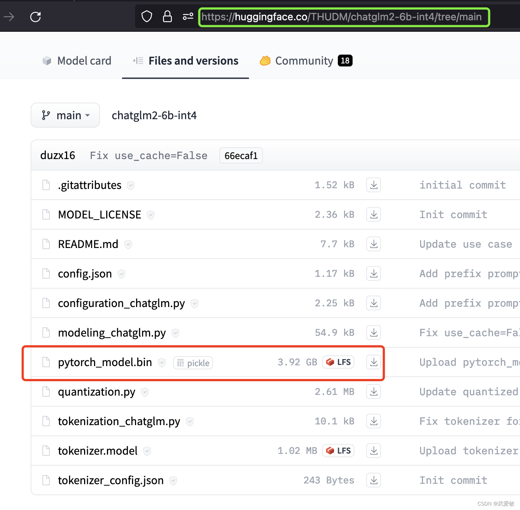
Task: Open the Community tab
Action: 304,61
